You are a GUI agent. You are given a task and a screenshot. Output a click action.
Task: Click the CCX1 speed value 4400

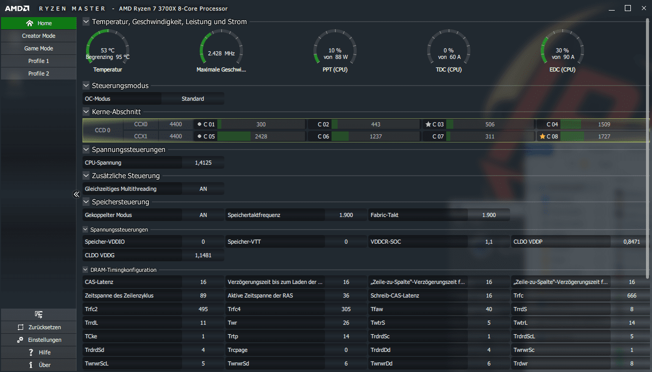(176, 136)
